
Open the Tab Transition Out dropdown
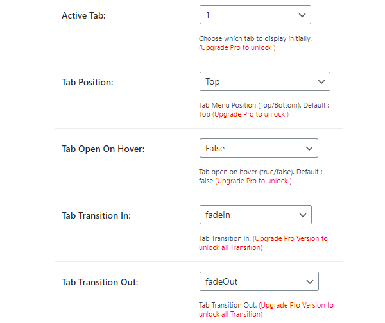[x=259, y=281]
